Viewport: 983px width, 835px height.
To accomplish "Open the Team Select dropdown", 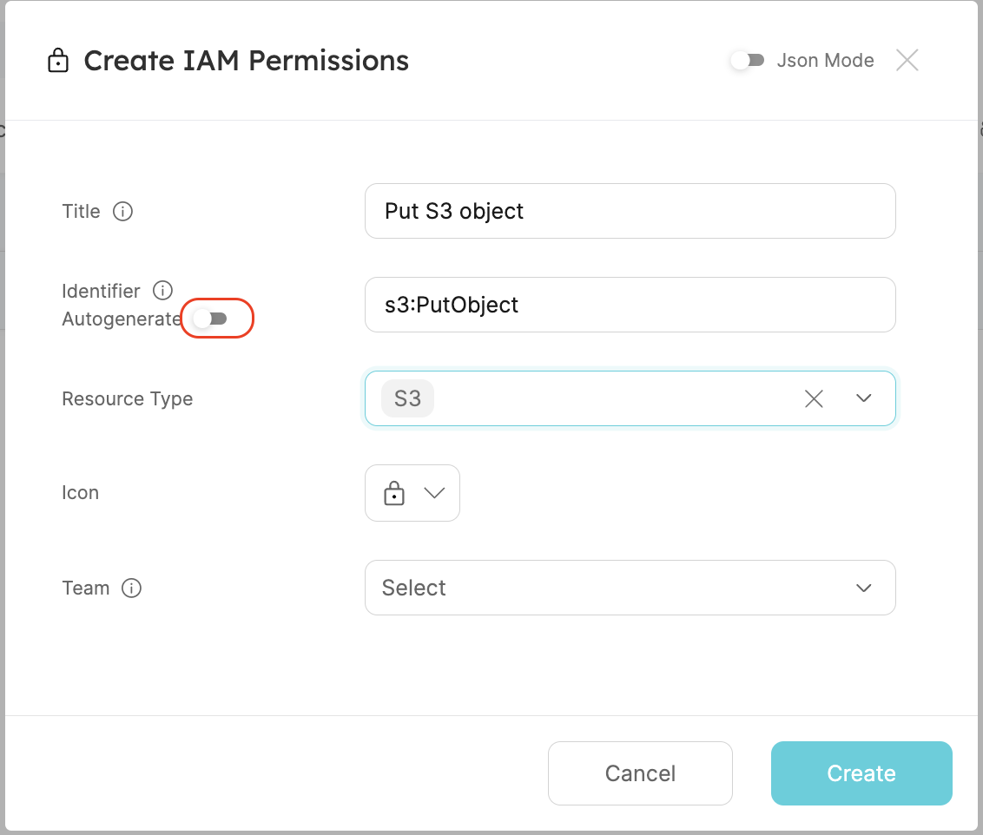I will coord(630,588).
